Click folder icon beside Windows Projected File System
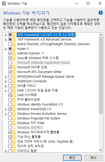 (x=14, y=118)
